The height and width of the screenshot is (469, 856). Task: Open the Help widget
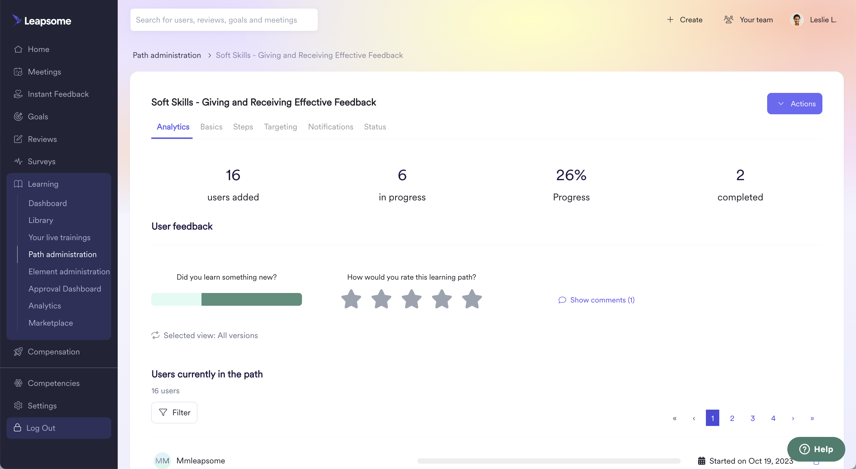816,449
